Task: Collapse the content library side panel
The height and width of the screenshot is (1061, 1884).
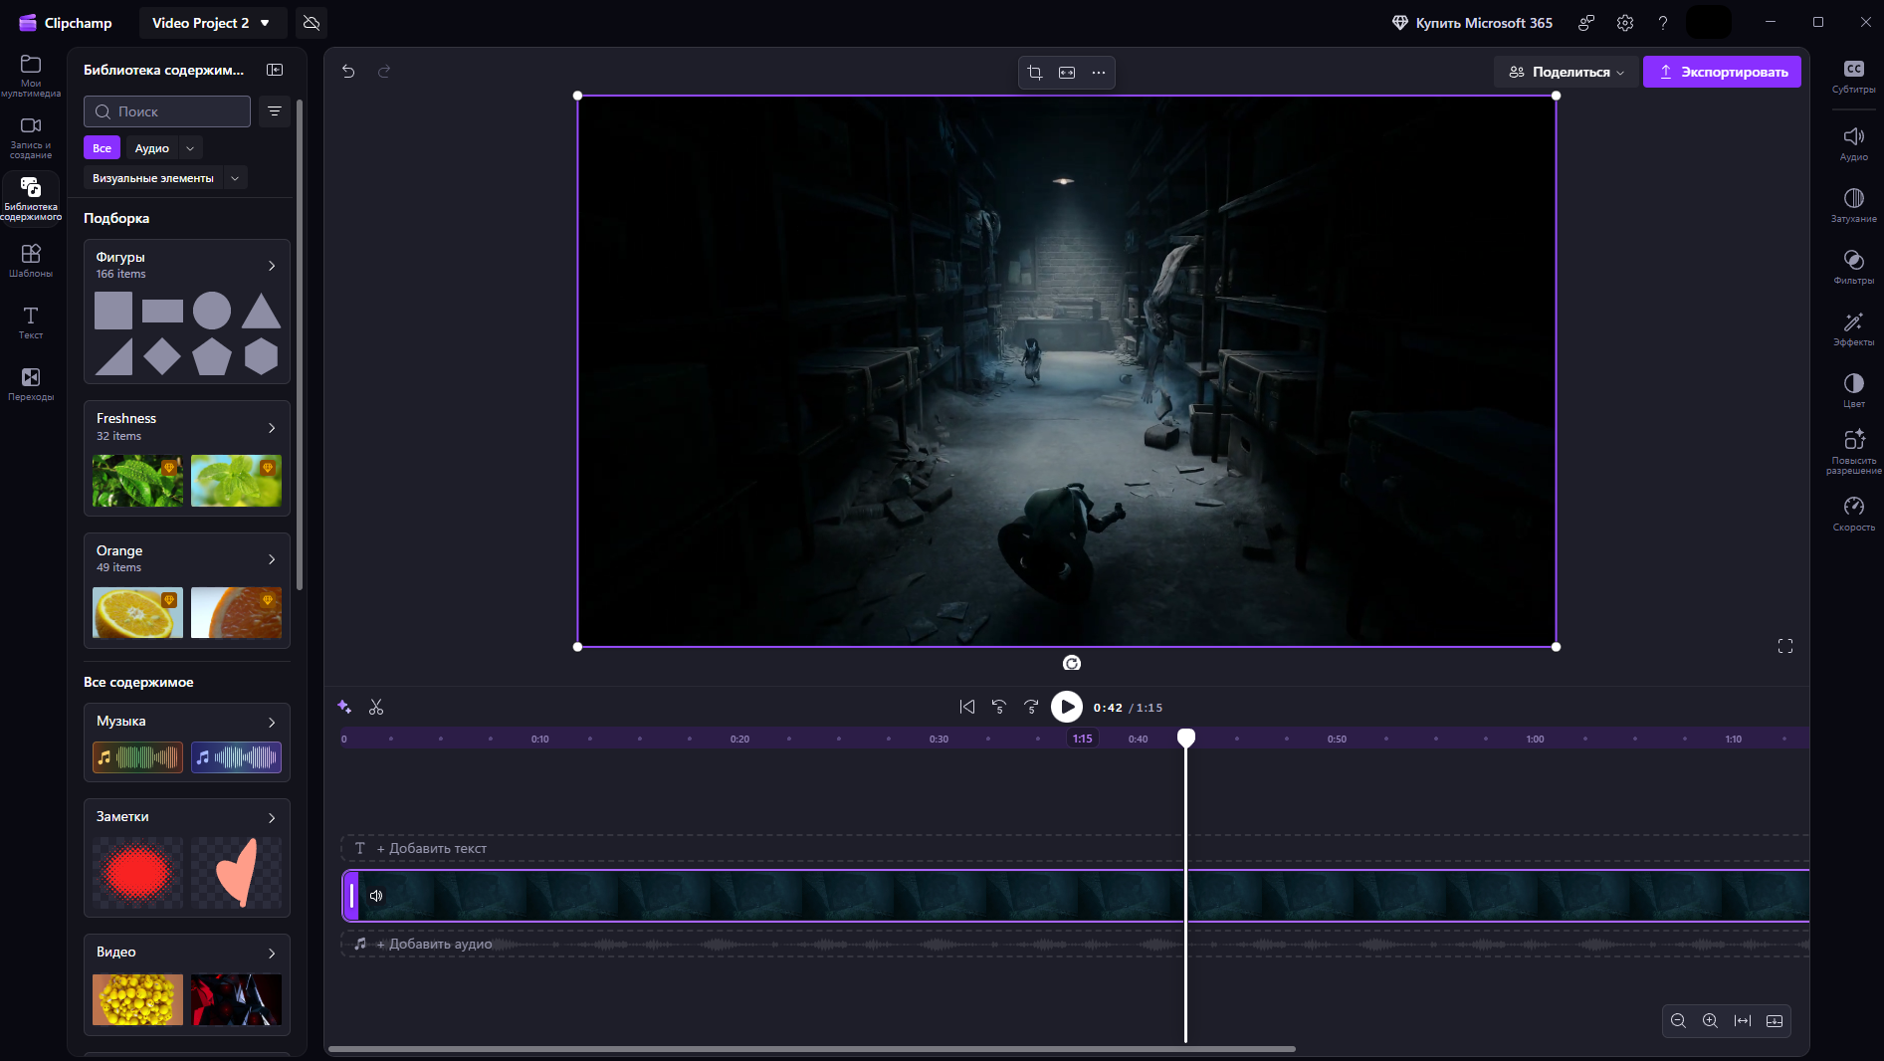Action: [275, 70]
